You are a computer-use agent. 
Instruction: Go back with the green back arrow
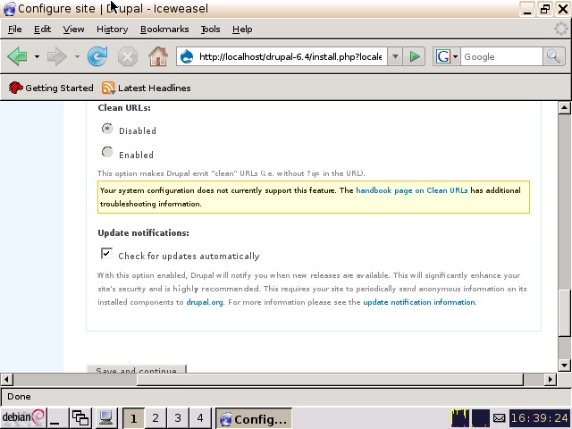pos(17,56)
